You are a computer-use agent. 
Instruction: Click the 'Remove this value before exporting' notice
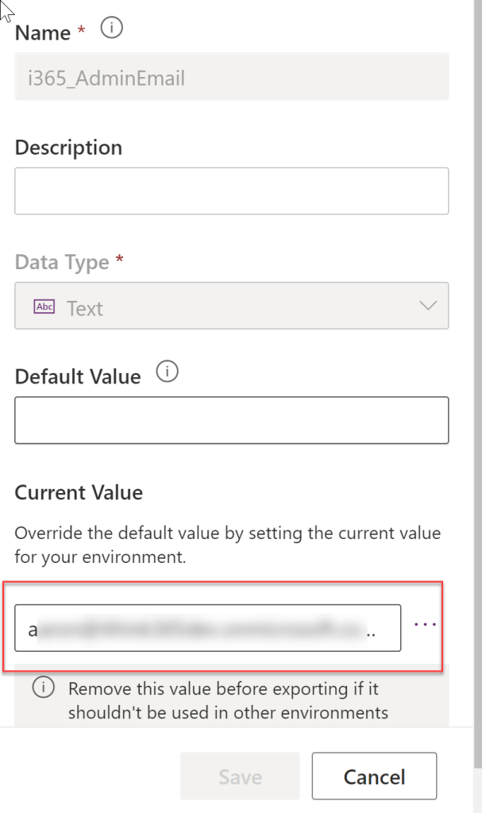point(228,700)
